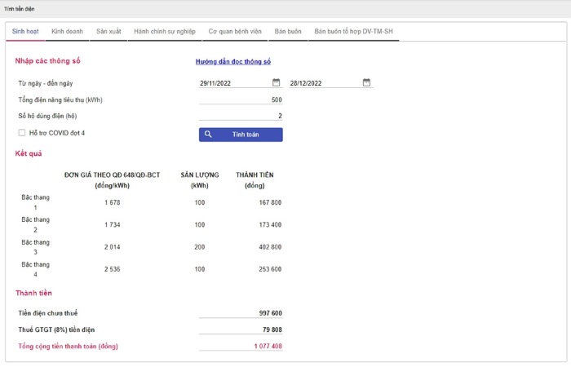Select the Sinh hoạt tab
571x367 pixels.
[25, 31]
